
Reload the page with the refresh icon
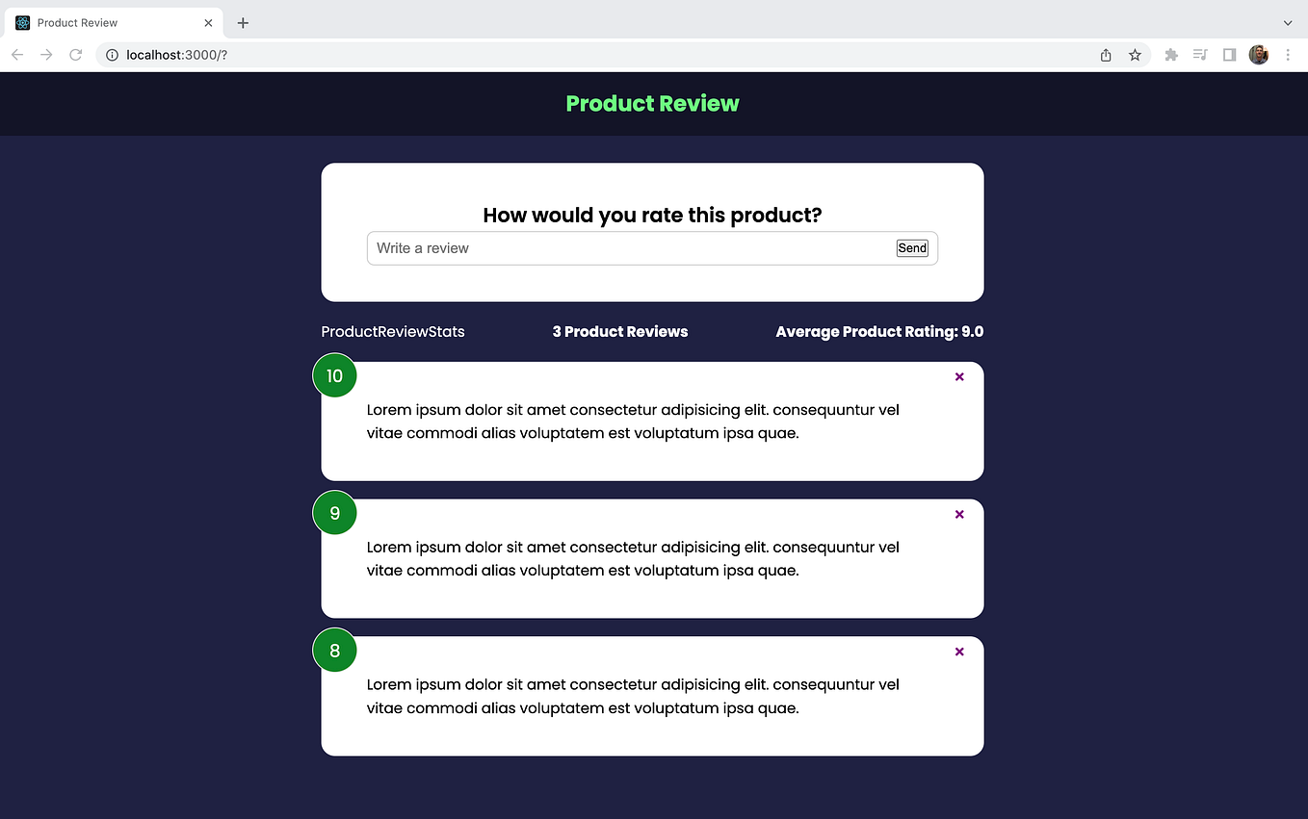pos(75,55)
